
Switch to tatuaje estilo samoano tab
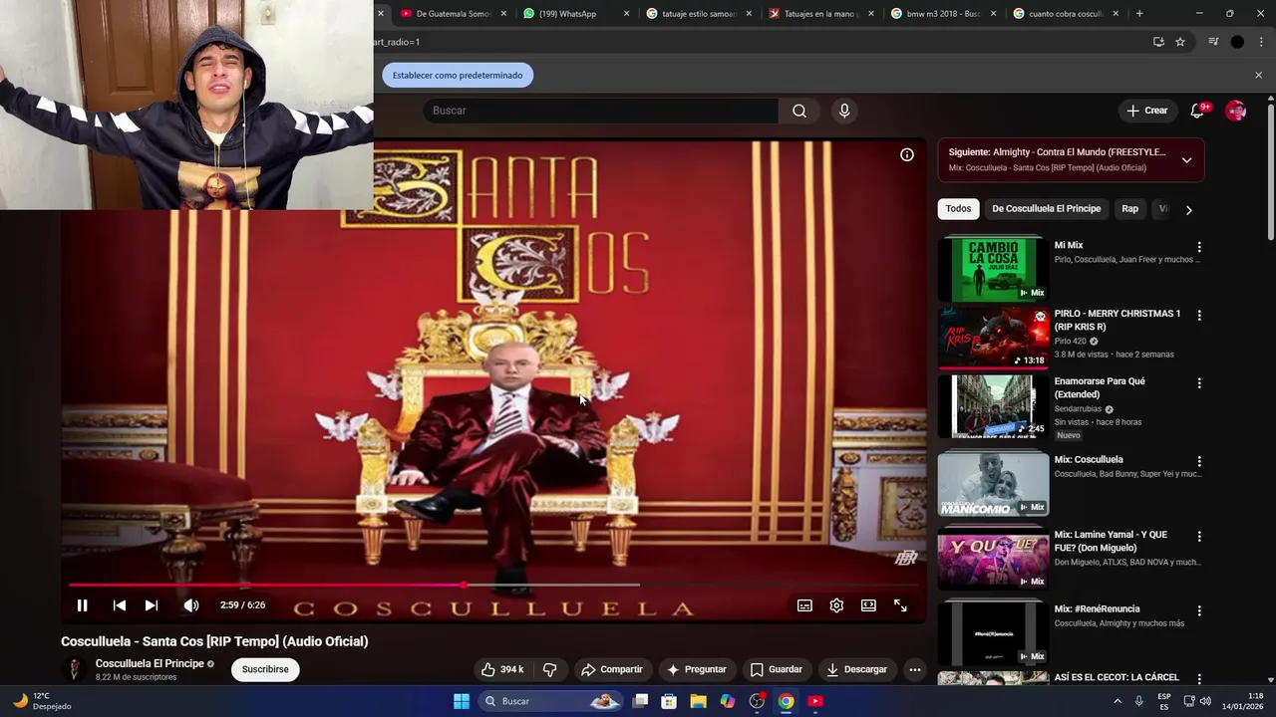pos(699,14)
